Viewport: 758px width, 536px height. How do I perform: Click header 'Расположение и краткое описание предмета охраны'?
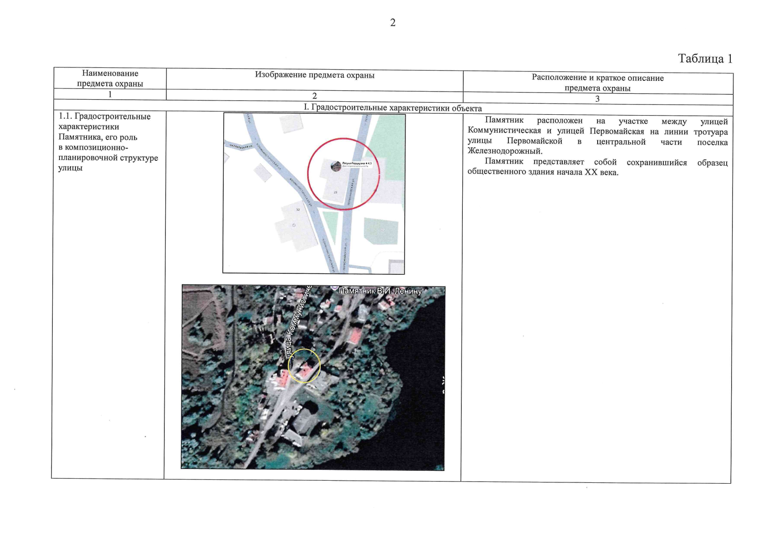tap(598, 83)
